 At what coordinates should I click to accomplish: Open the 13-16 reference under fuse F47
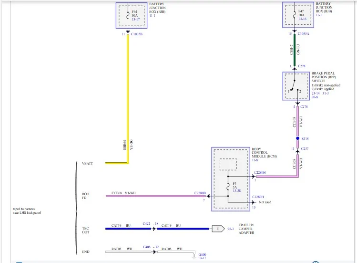[302, 19]
